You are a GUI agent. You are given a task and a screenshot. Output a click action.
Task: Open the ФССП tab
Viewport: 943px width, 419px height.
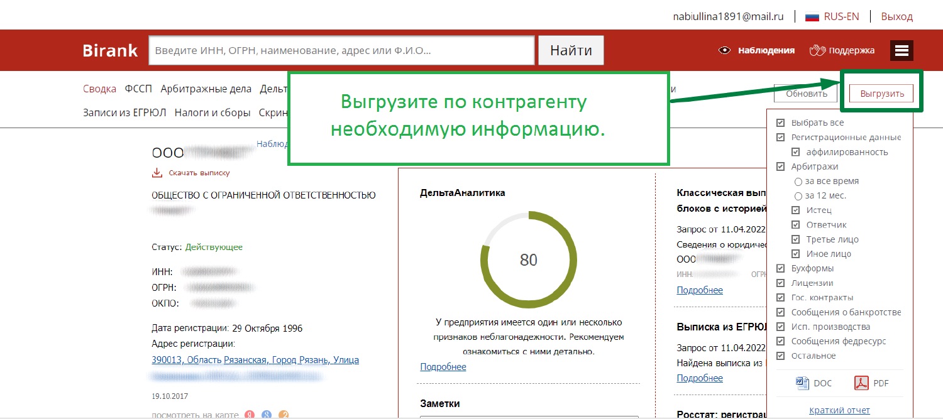pos(138,89)
